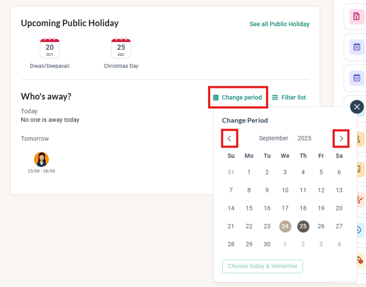Pick September 30 in the calendar
The width and height of the screenshot is (366, 287).
pyautogui.click(x=267, y=244)
